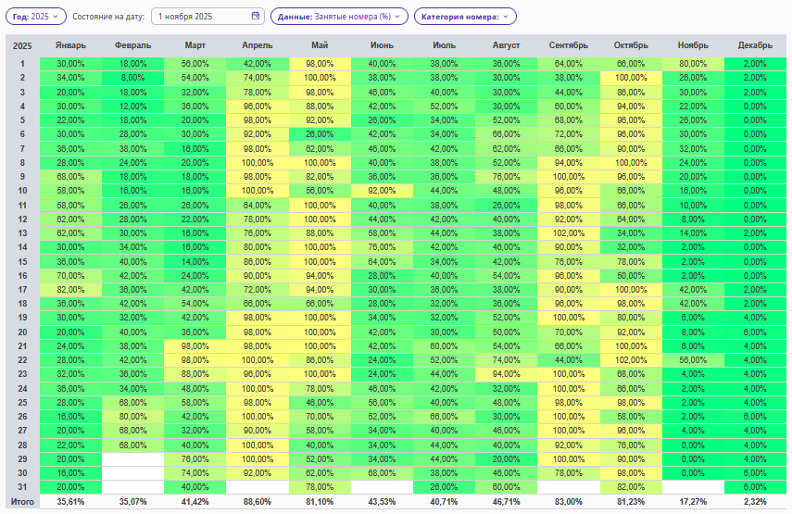Click day 16 row label
The height and width of the screenshot is (514, 792).
tap(22, 276)
